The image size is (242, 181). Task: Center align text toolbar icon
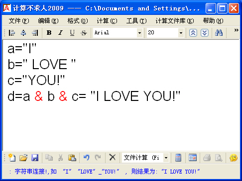[x=23, y=33]
